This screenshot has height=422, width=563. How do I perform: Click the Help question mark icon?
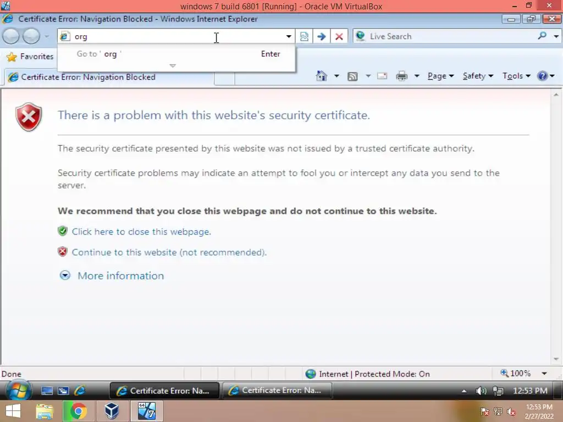click(542, 76)
